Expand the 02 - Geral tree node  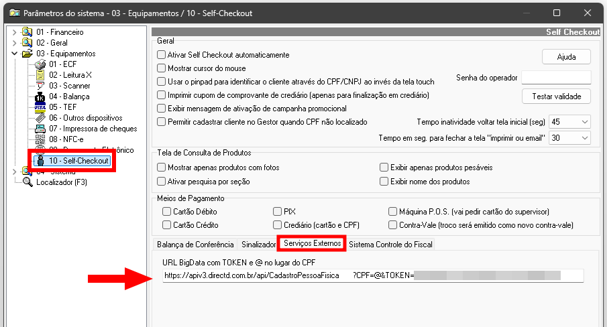coord(15,42)
